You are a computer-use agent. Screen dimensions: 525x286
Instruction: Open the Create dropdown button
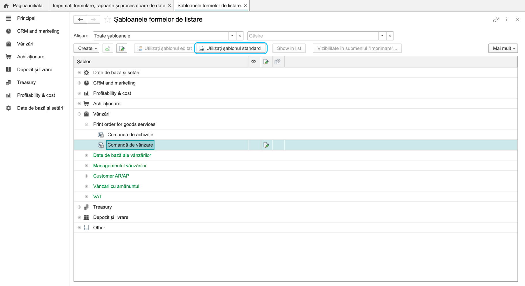87,48
